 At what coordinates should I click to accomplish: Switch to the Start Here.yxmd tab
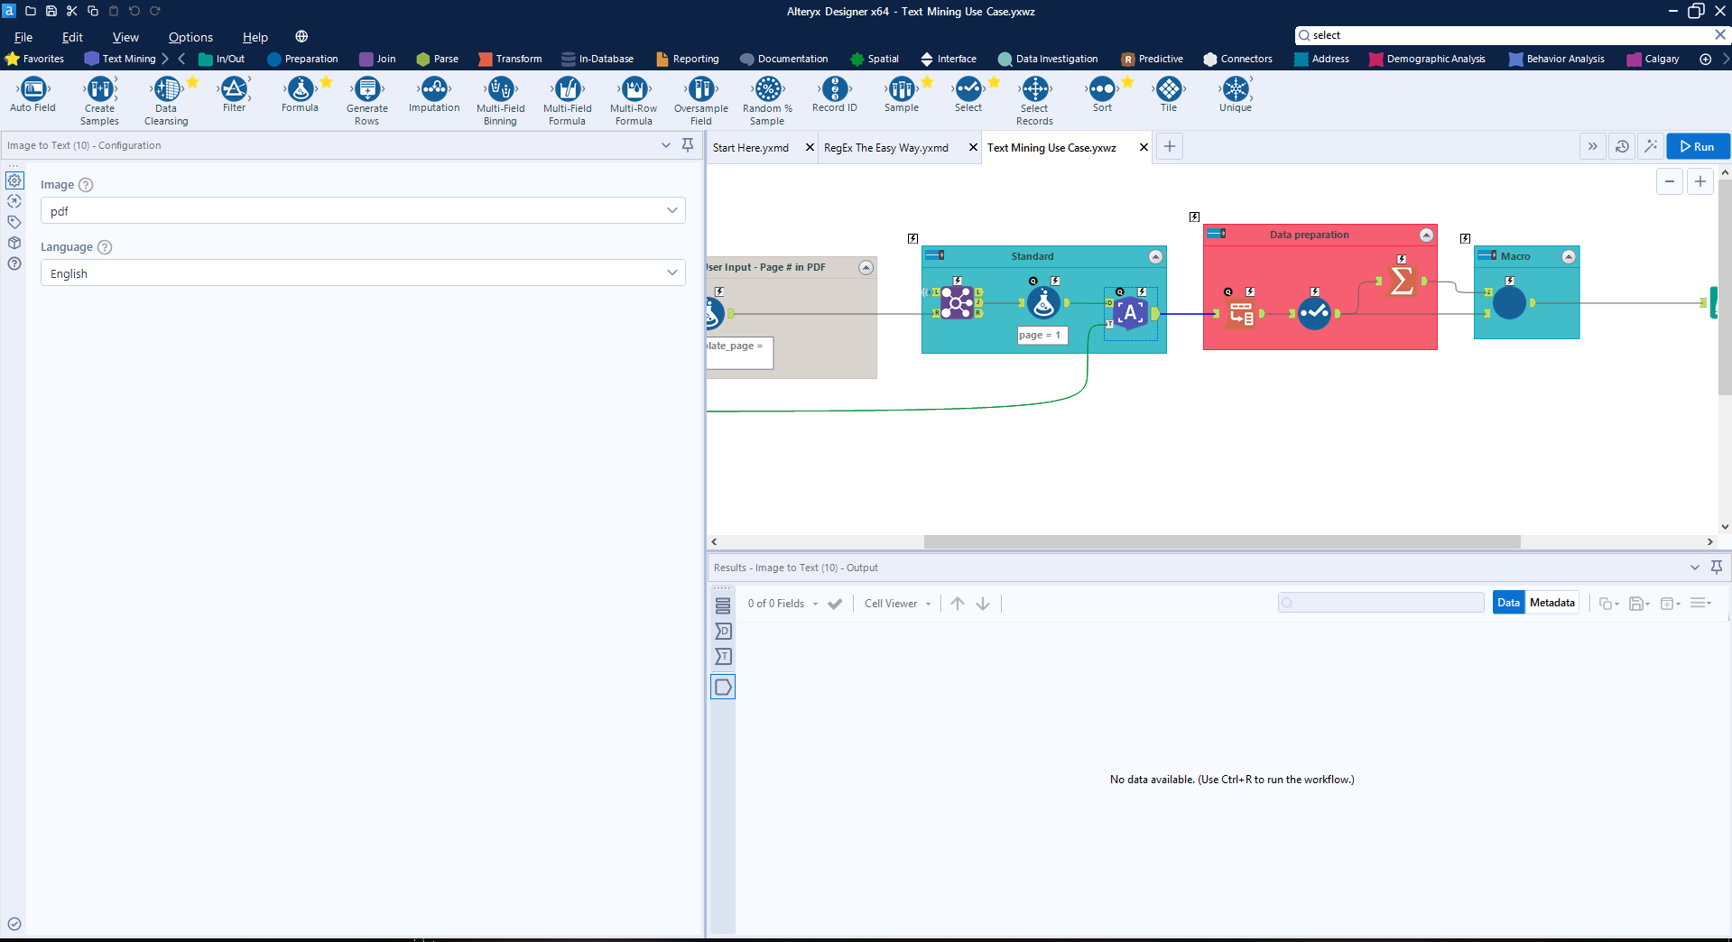pyautogui.click(x=750, y=147)
